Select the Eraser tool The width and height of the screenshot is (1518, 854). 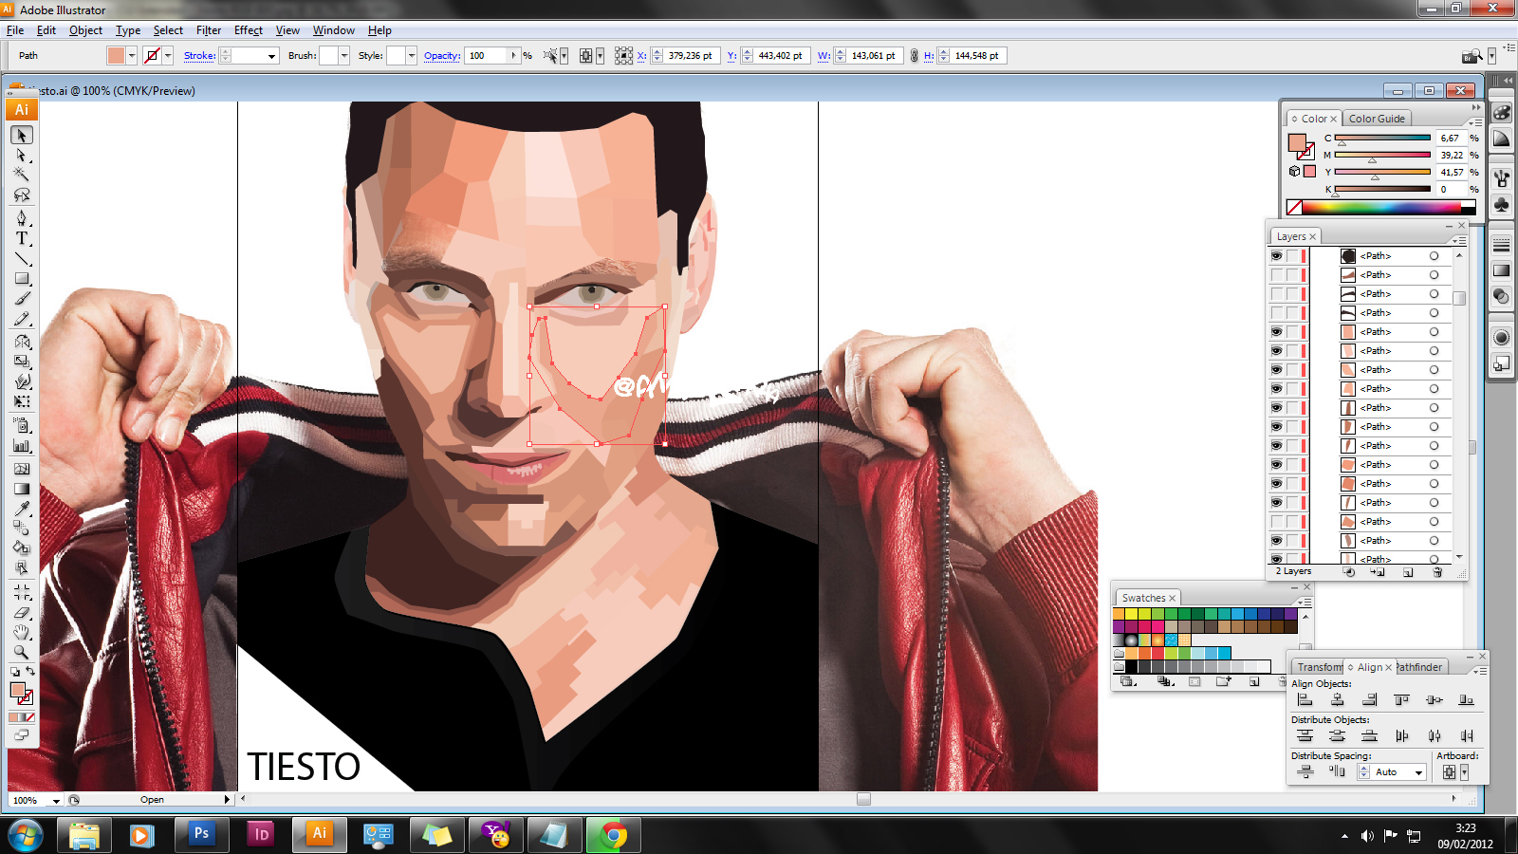pyautogui.click(x=22, y=612)
